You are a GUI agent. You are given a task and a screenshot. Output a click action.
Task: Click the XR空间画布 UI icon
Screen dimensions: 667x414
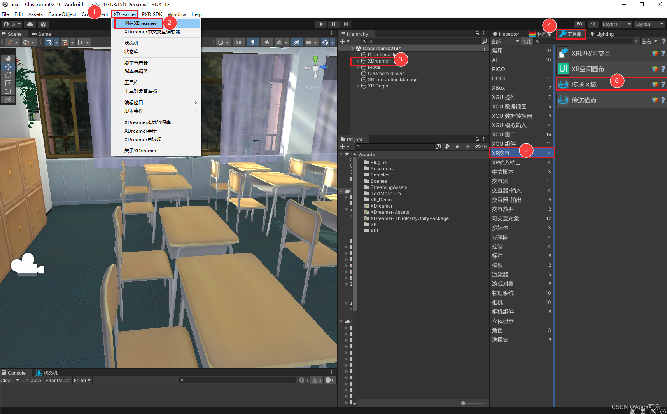[563, 69]
